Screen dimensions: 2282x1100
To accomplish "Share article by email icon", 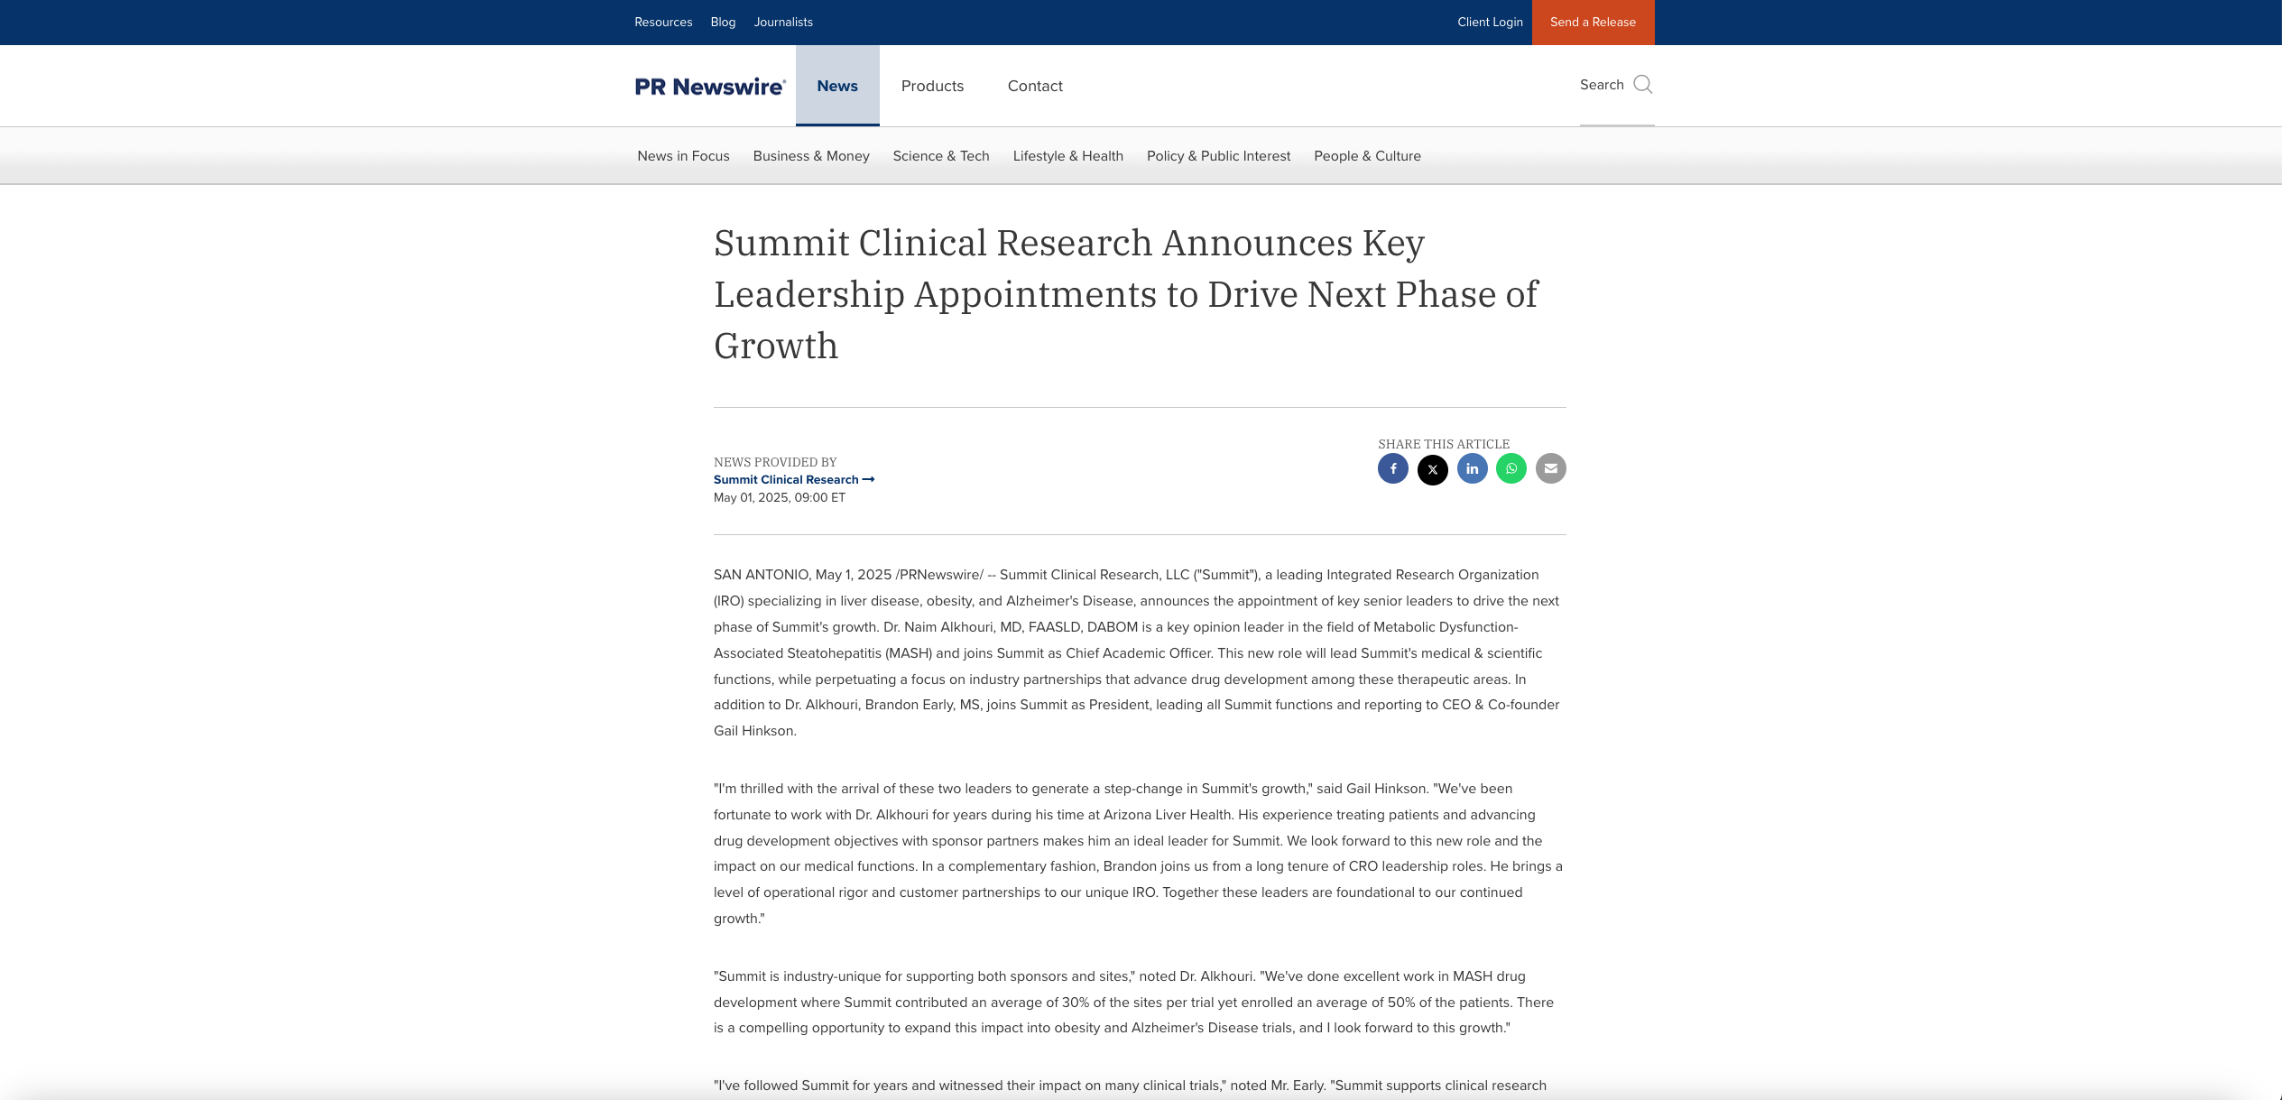I will [x=1551, y=468].
